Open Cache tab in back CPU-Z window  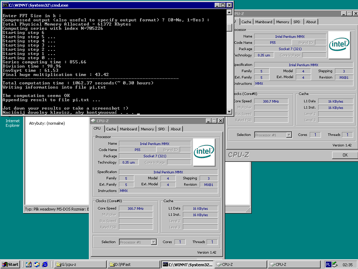coord(246,22)
